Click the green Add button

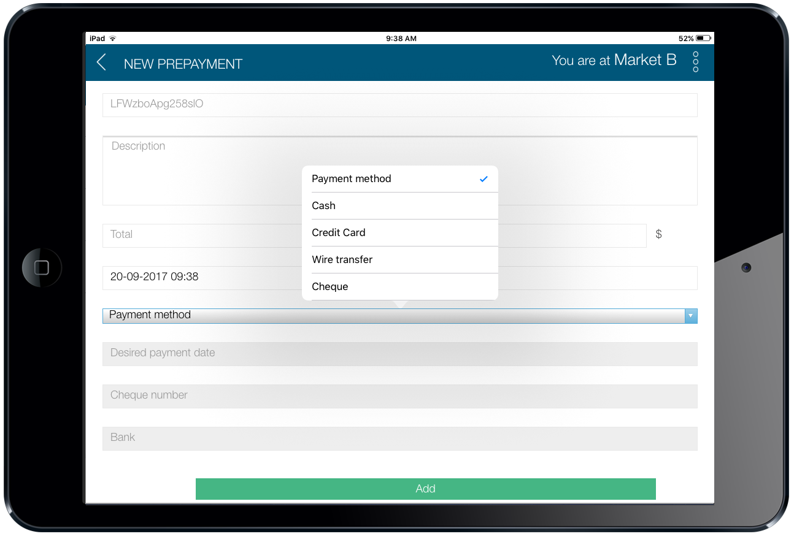(425, 489)
